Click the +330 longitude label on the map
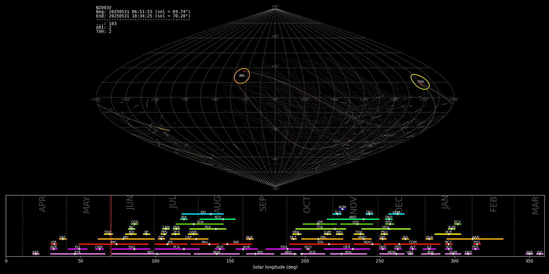Screen dimensions: 549x274 (304, 100)
